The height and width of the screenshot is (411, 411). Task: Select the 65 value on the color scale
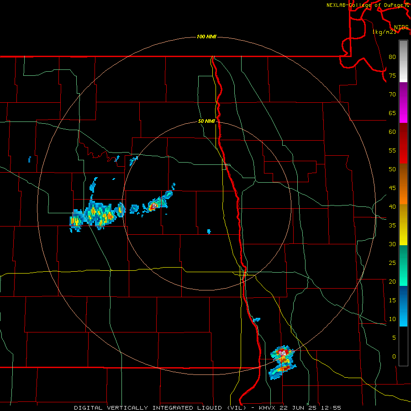pos(392,113)
